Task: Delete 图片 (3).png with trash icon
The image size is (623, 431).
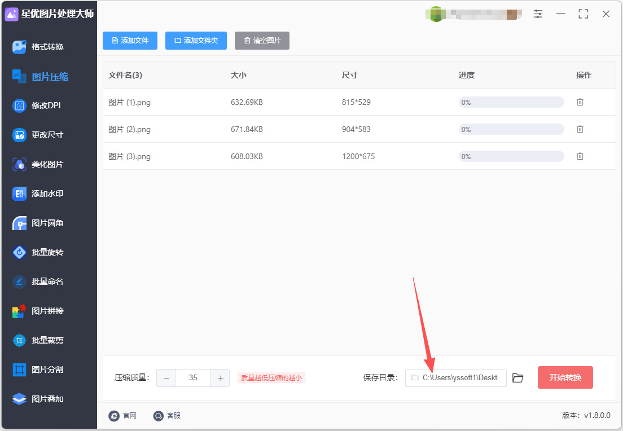Action: (x=580, y=156)
